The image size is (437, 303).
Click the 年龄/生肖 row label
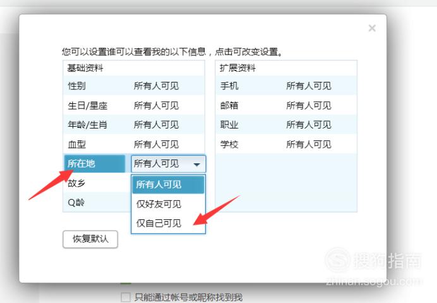[x=88, y=125]
